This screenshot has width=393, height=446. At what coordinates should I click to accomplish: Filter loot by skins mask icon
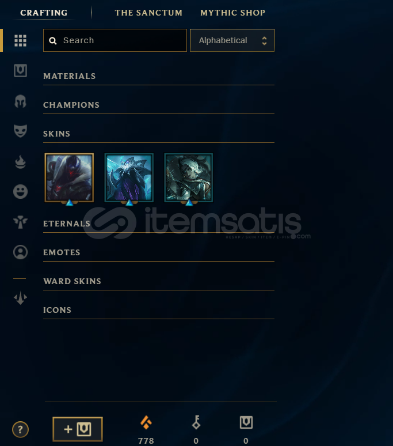click(21, 131)
